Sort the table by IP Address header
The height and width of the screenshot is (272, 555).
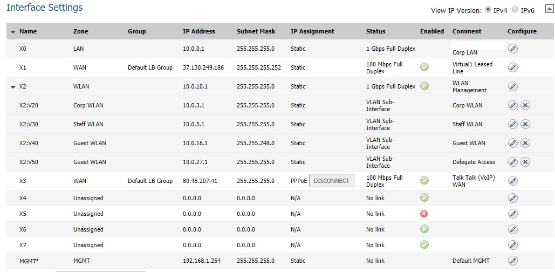click(x=198, y=31)
